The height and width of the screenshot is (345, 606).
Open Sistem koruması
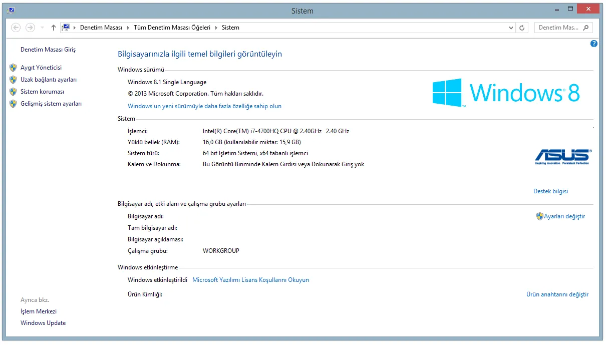click(42, 92)
